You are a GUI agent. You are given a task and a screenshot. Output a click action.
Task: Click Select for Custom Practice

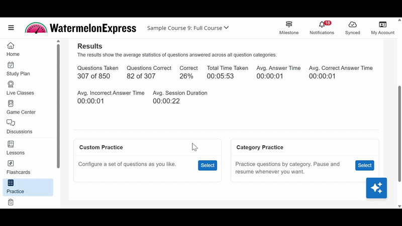[208, 165]
